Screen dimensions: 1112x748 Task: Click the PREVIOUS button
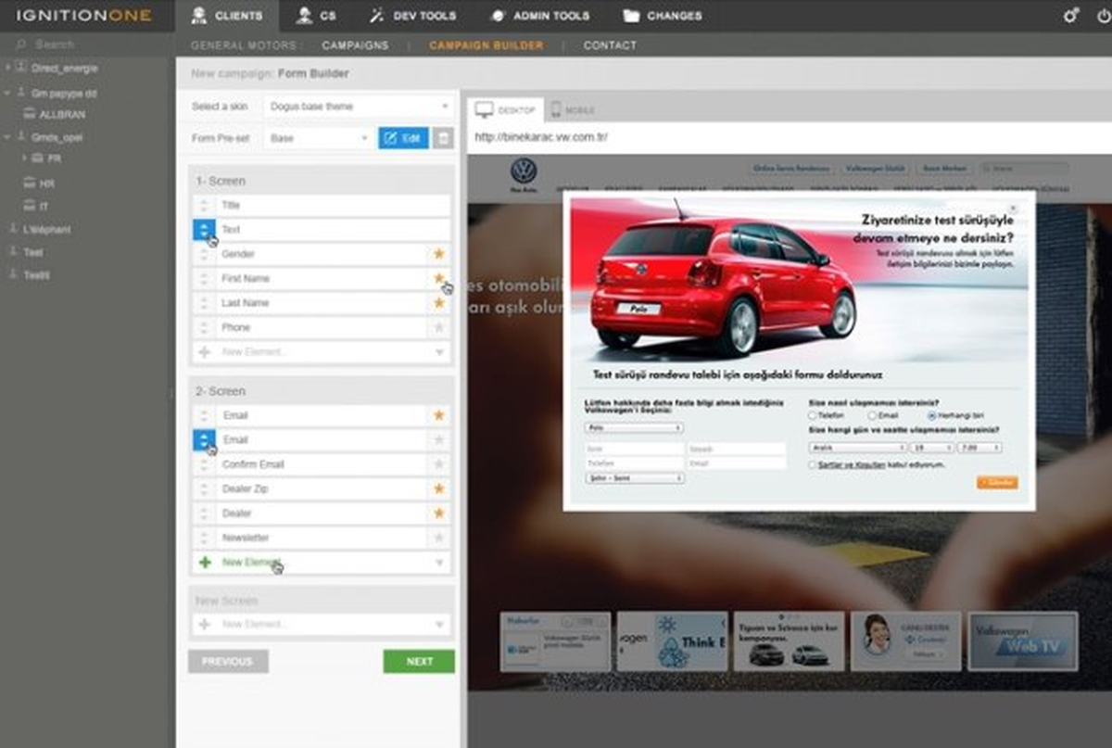pyautogui.click(x=228, y=662)
